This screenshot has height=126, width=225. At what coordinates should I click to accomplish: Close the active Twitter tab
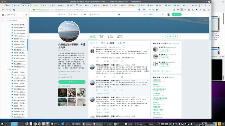28,5
